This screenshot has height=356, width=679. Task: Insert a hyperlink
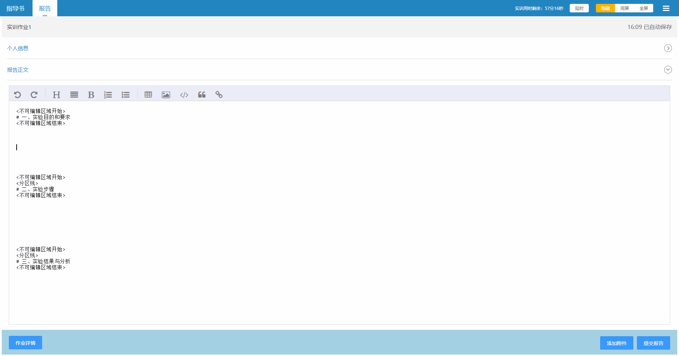pyautogui.click(x=219, y=95)
